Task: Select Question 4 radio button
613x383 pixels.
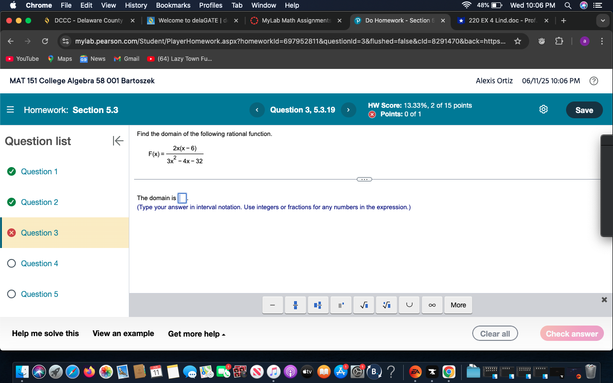Action: click(x=11, y=263)
